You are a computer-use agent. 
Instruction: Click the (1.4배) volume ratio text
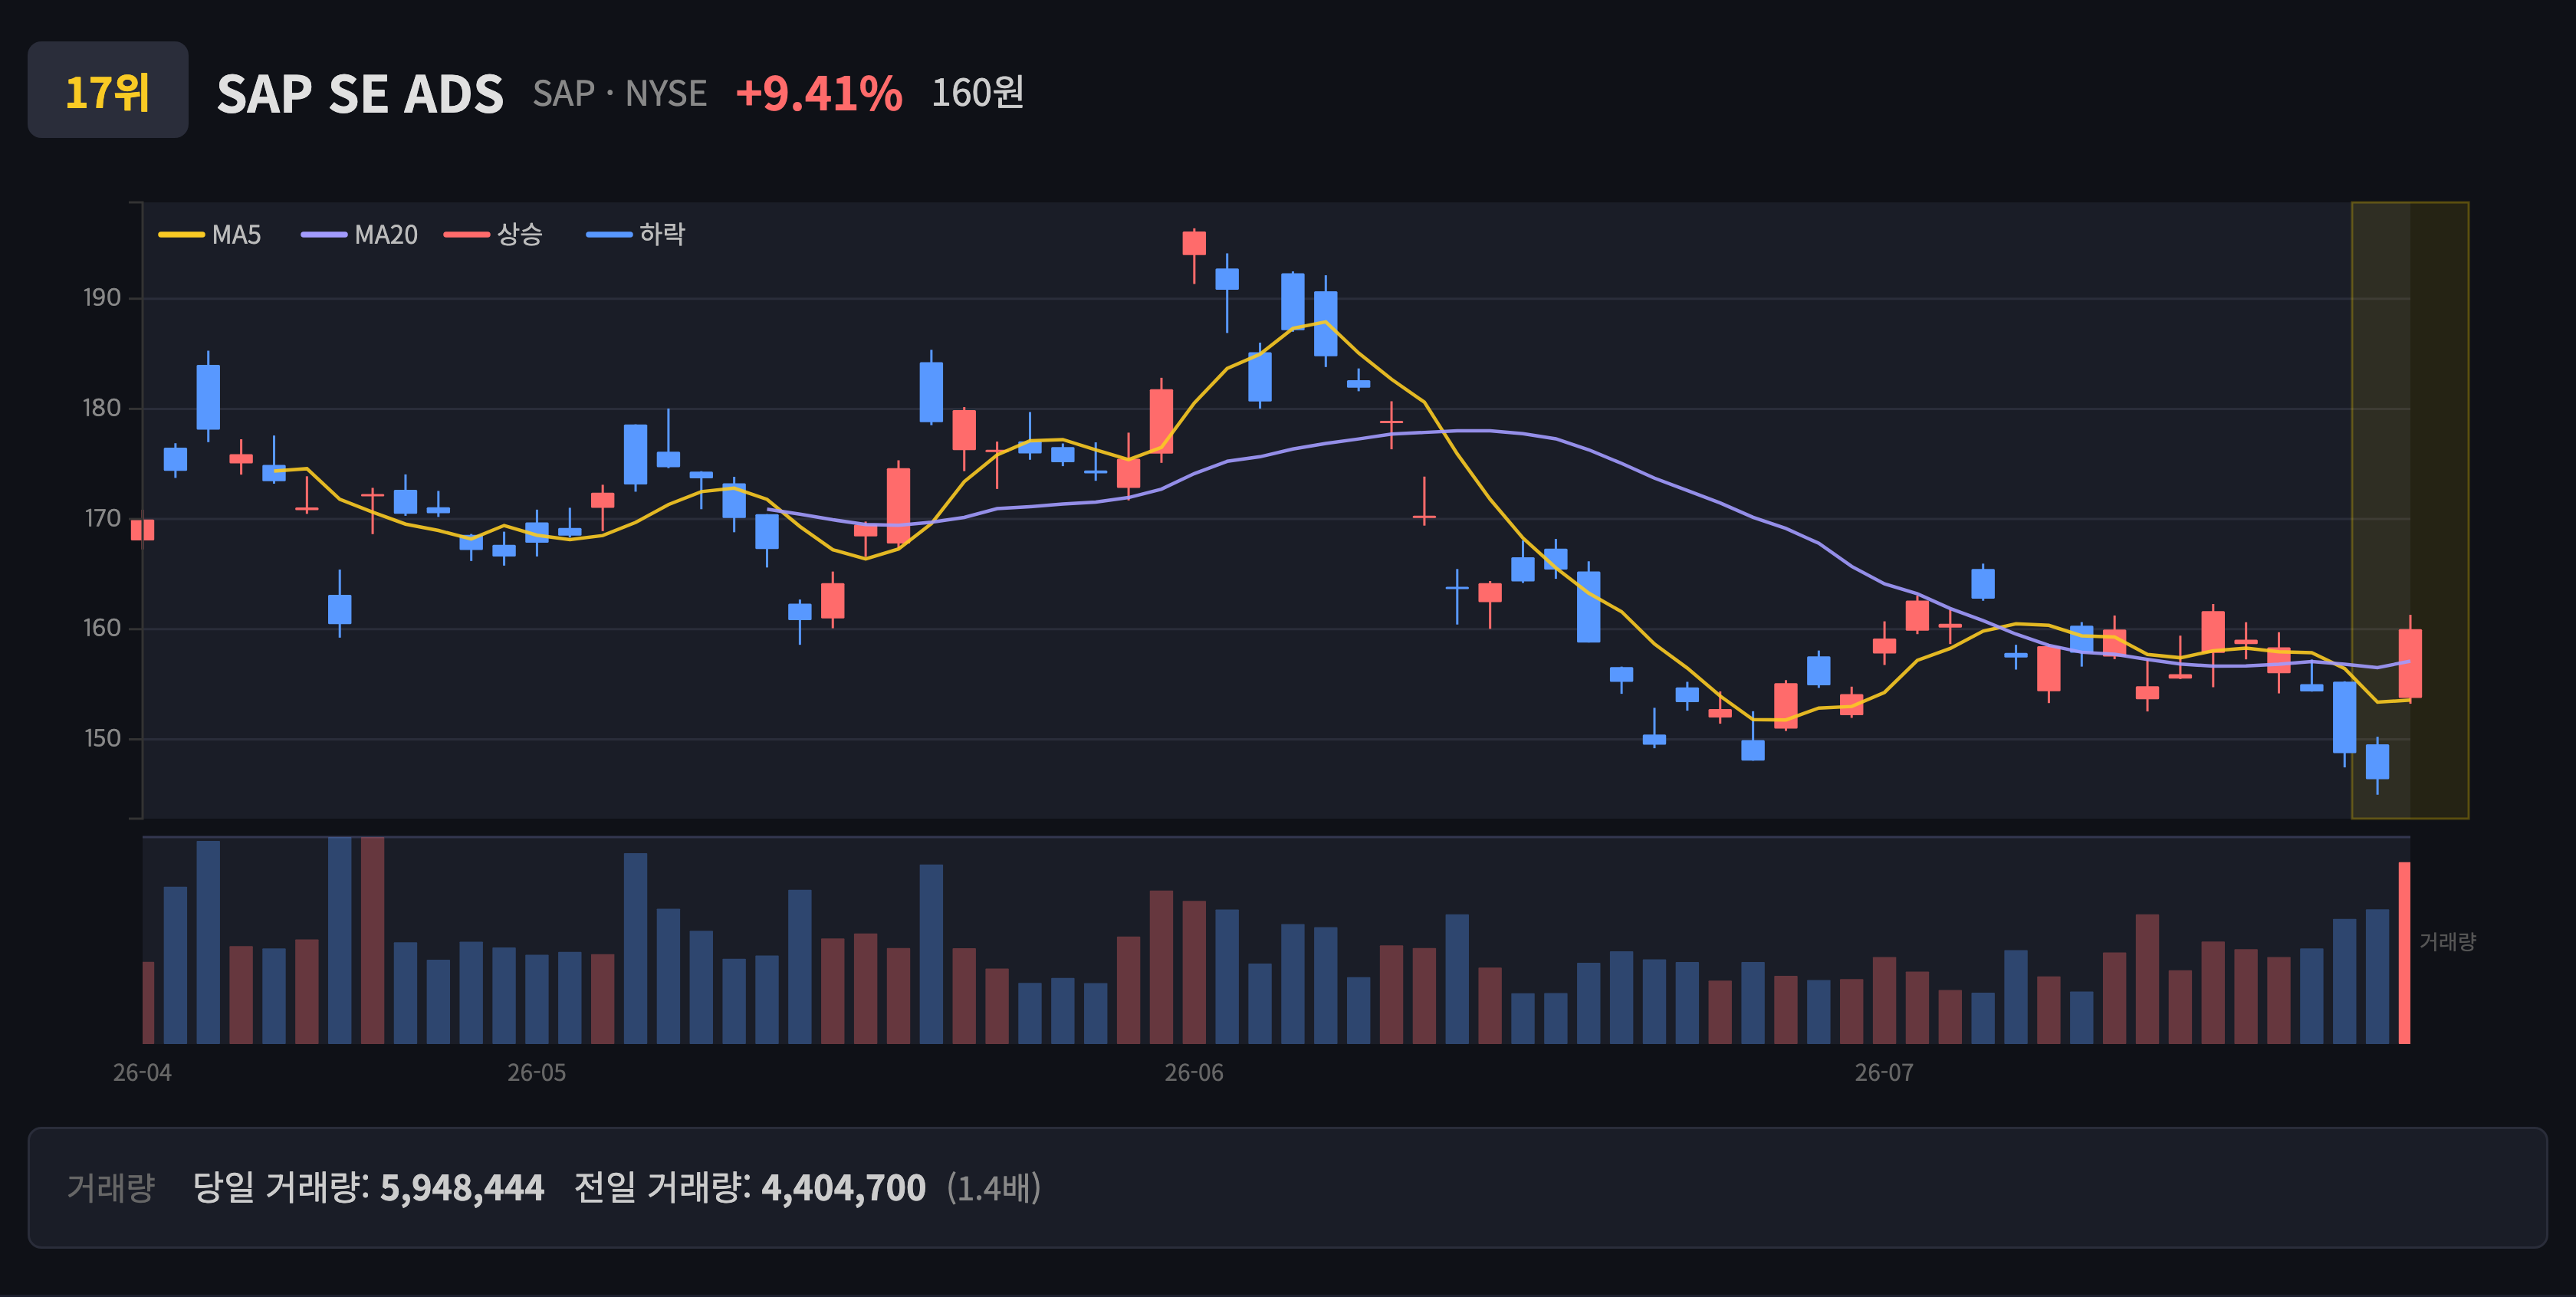994,1188
